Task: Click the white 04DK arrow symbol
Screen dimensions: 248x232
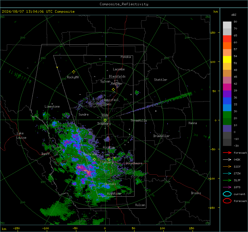Action: click(x=227, y=160)
